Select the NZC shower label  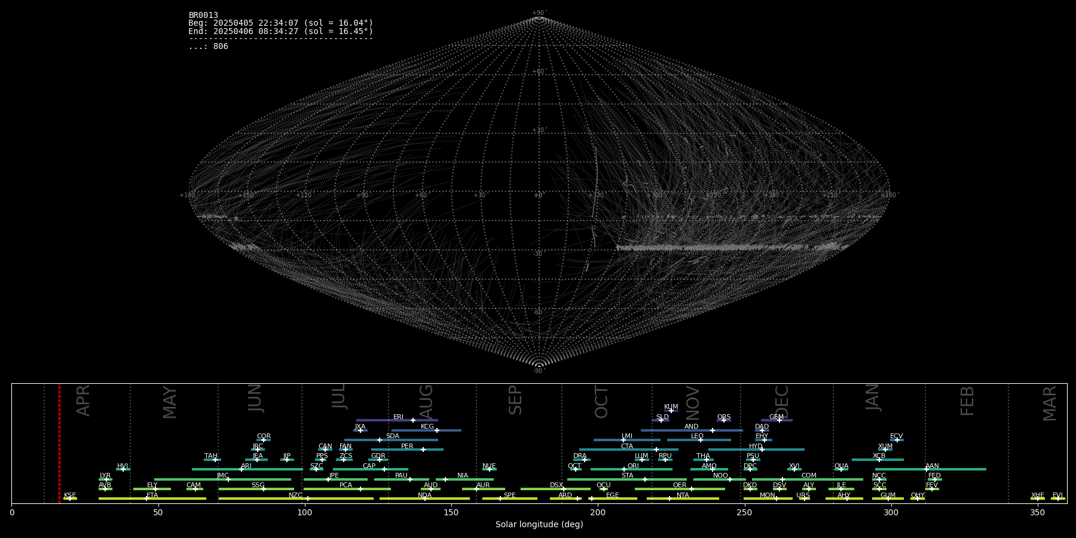click(295, 496)
